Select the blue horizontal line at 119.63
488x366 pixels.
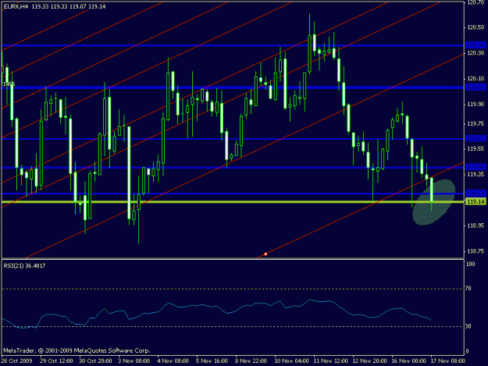click(x=233, y=139)
